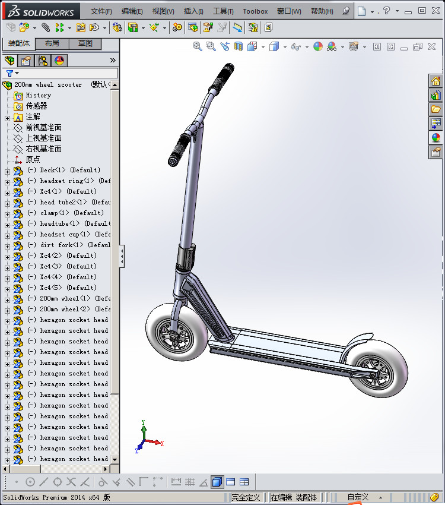Open the 工具(T) menu

(x=223, y=11)
